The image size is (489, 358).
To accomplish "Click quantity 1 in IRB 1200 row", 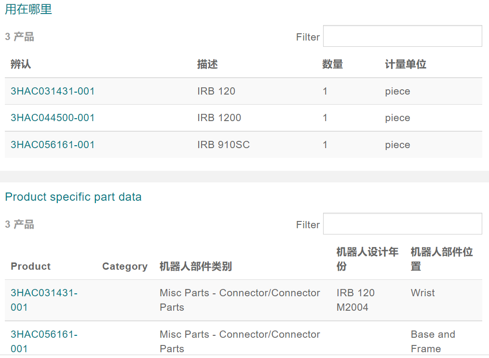I will coord(325,118).
